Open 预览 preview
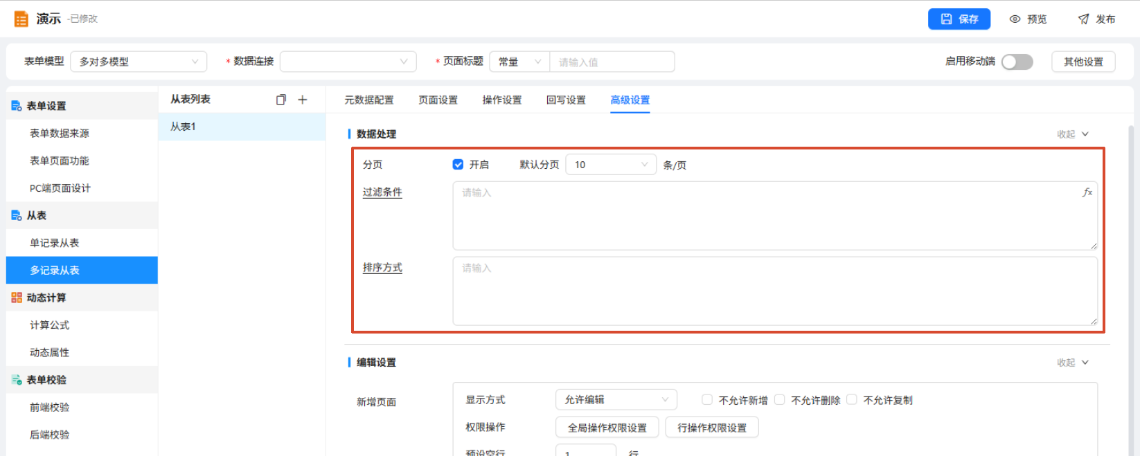This screenshot has height=456, width=1140. tap(1028, 19)
